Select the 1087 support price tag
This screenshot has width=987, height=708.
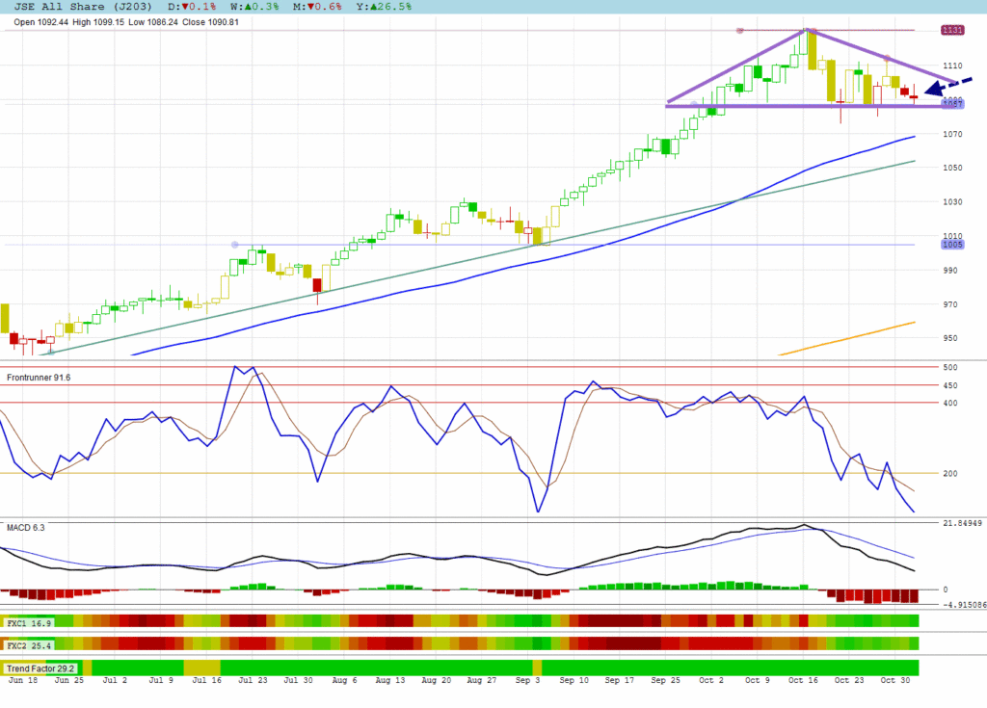[x=952, y=104]
